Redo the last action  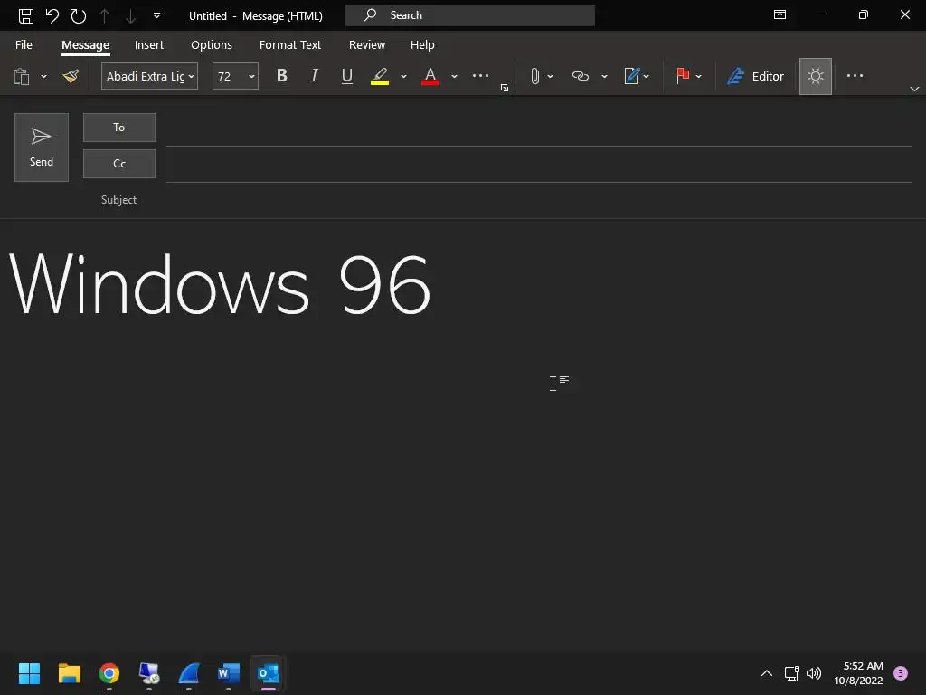point(78,16)
